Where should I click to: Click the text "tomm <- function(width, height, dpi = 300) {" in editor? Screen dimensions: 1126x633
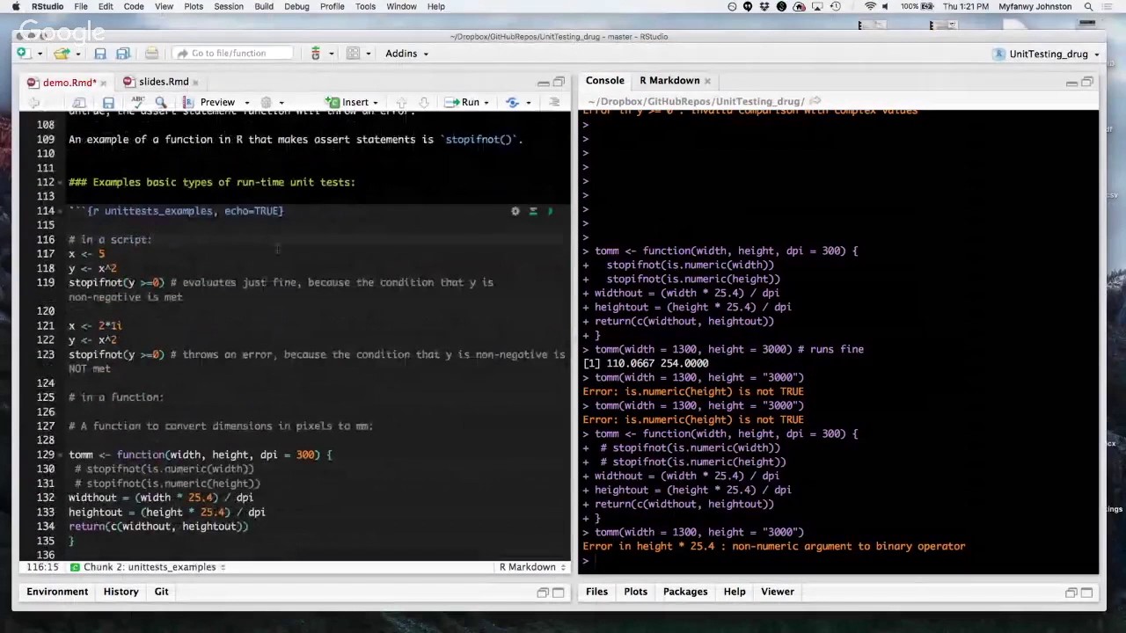(201, 455)
